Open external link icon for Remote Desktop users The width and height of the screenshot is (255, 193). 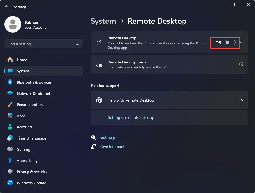pos(241,64)
